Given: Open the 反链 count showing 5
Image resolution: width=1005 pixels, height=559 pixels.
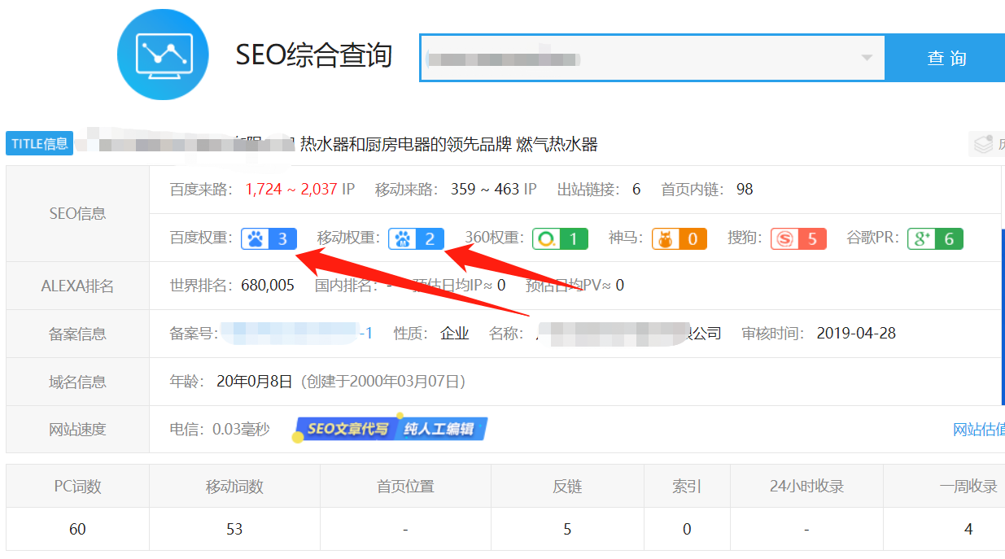Looking at the screenshot, I should 566,529.
